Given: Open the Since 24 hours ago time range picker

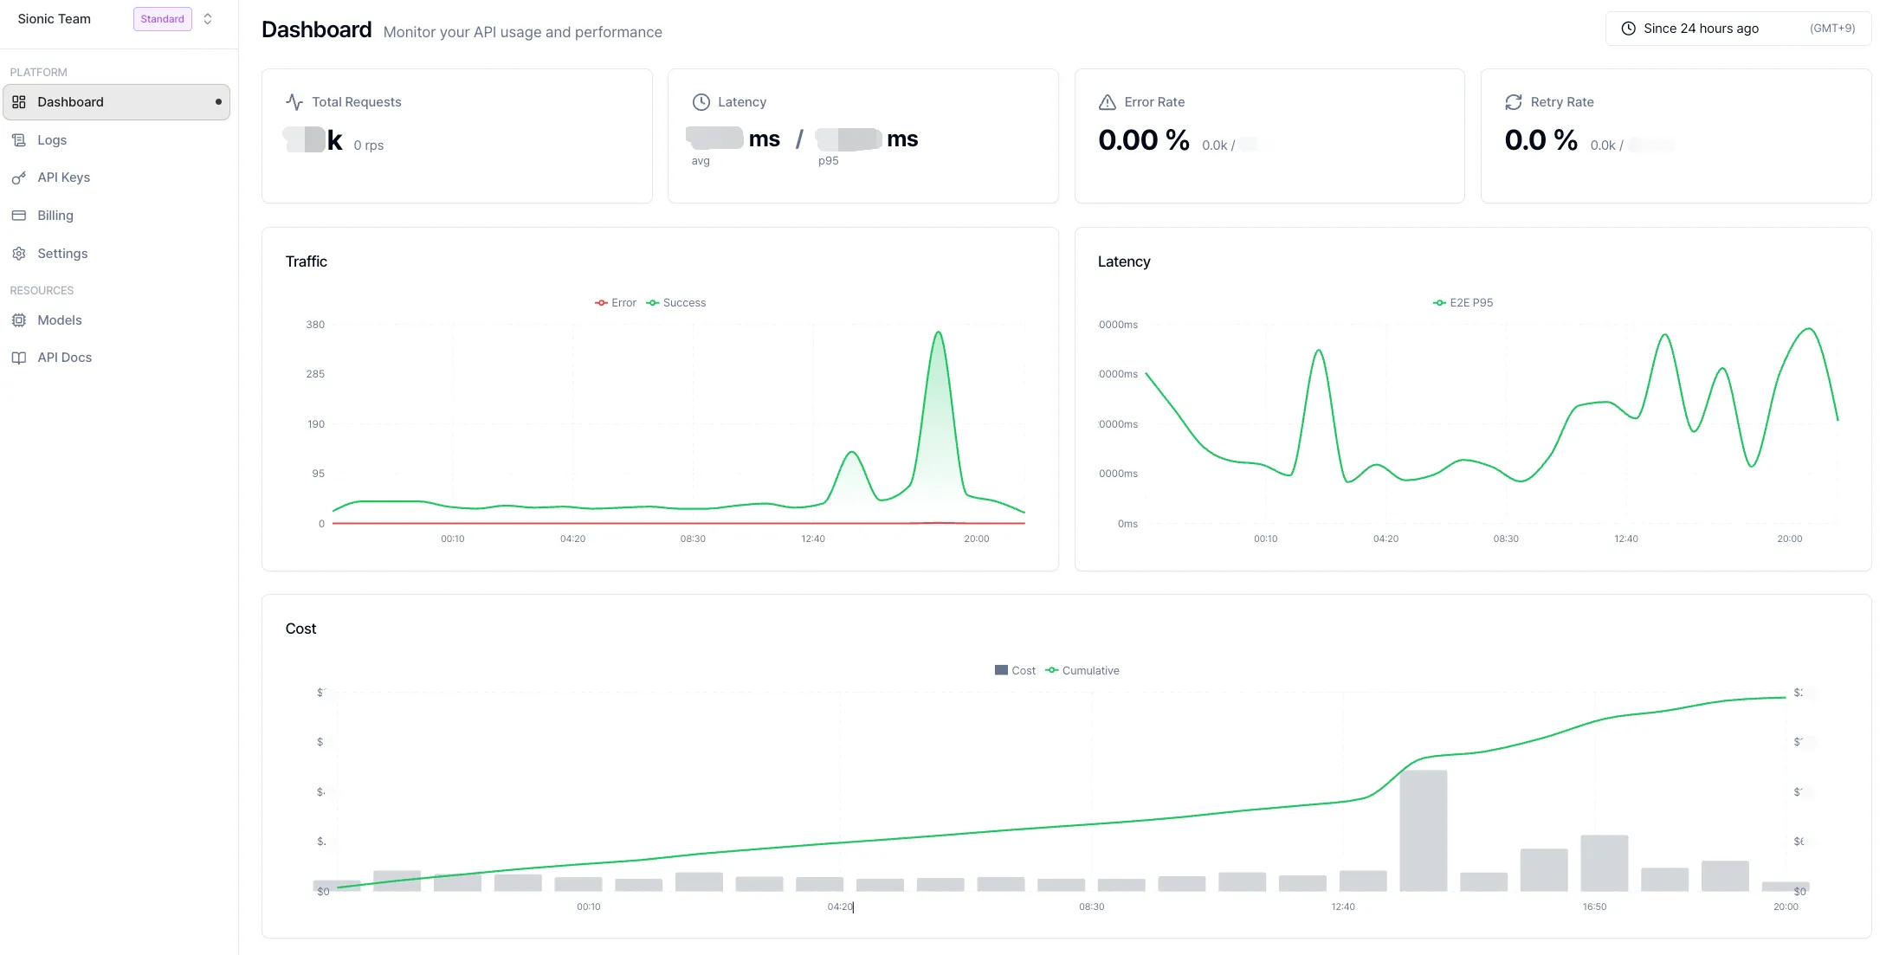Looking at the screenshot, I should click(x=1738, y=29).
